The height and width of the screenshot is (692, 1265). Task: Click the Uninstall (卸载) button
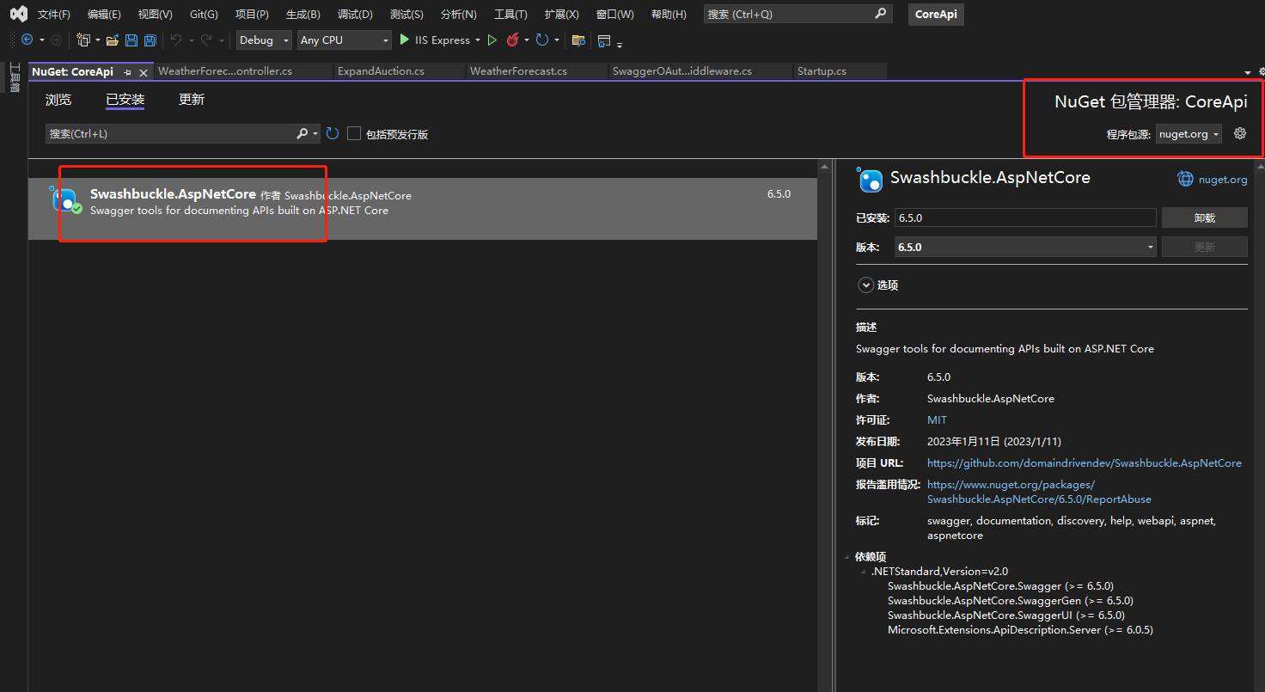[1204, 217]
